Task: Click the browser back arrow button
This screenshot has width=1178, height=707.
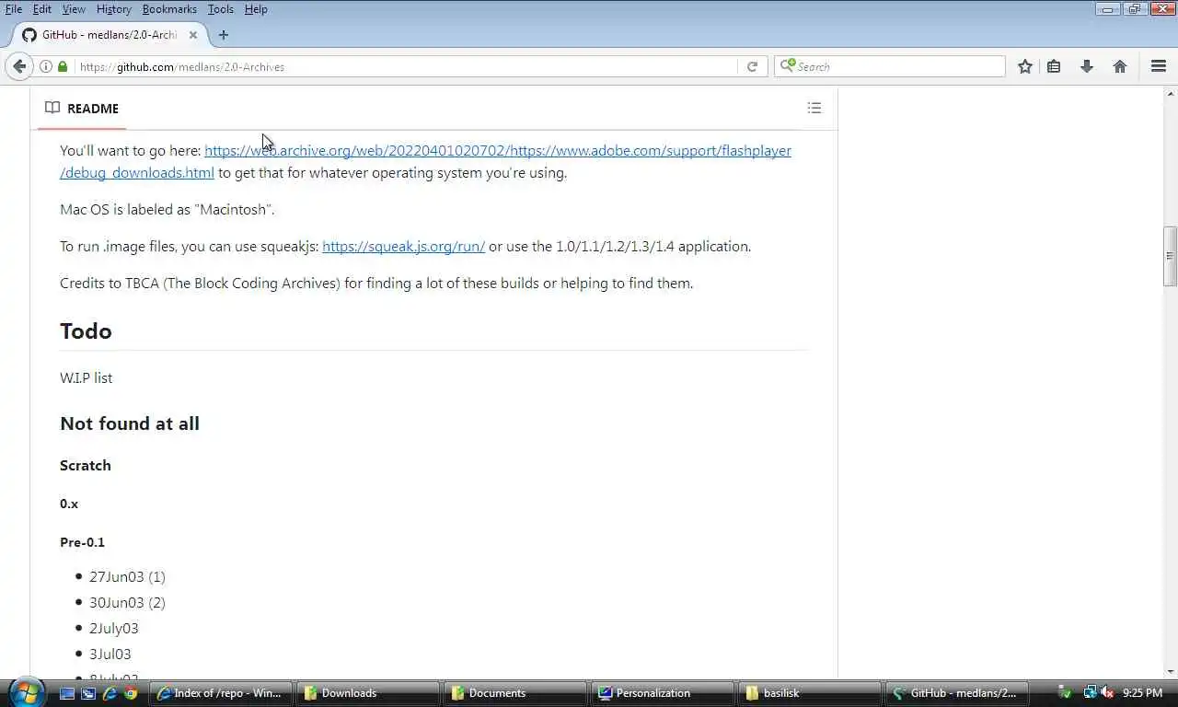Action: point(19,66)
